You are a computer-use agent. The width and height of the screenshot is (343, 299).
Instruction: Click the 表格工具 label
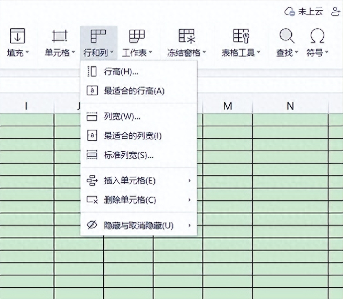coord(238,52)
